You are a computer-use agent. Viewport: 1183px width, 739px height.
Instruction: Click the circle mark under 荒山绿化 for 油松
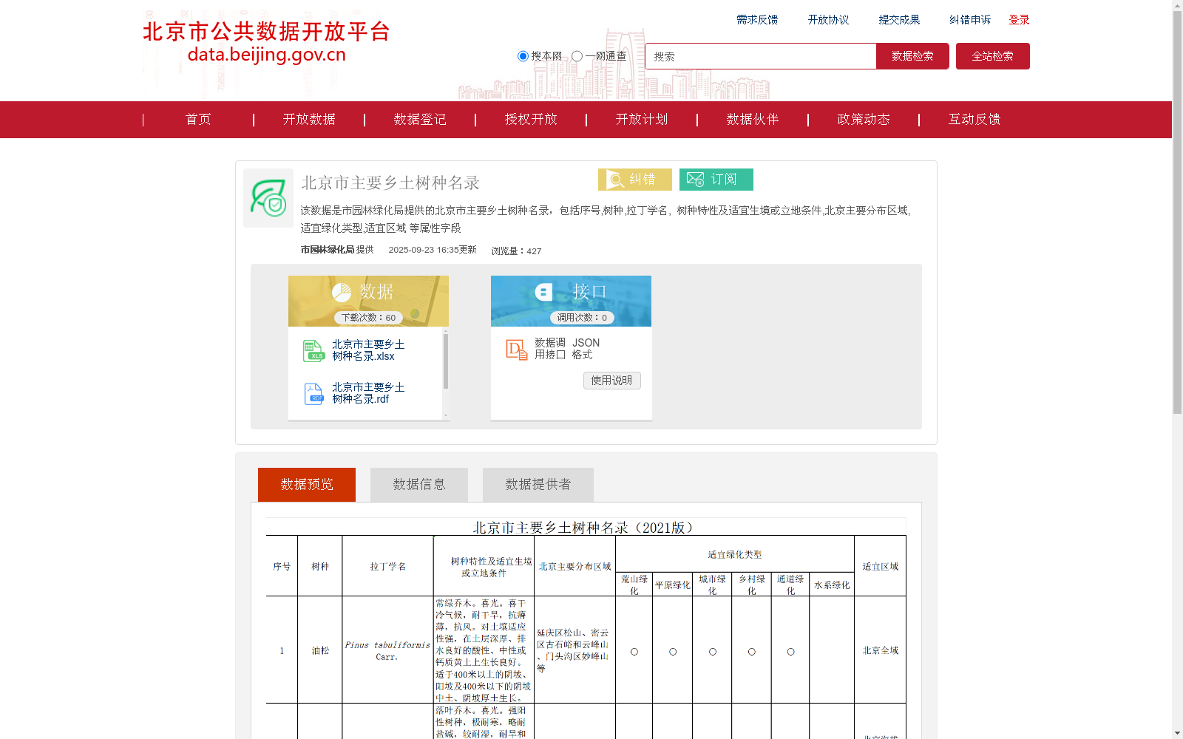click(633, 652)
